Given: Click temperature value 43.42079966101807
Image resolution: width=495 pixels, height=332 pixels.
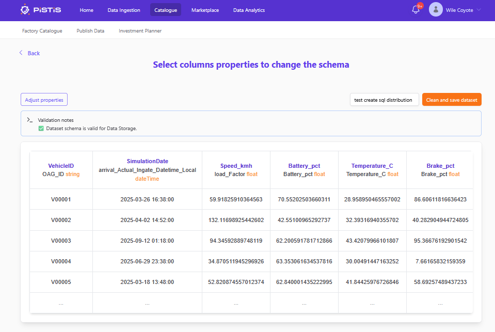Looking at the screenshot, I should coord(372,241).
